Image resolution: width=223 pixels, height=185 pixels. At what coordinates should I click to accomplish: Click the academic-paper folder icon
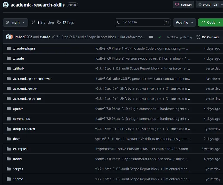(x=9, y=88)
